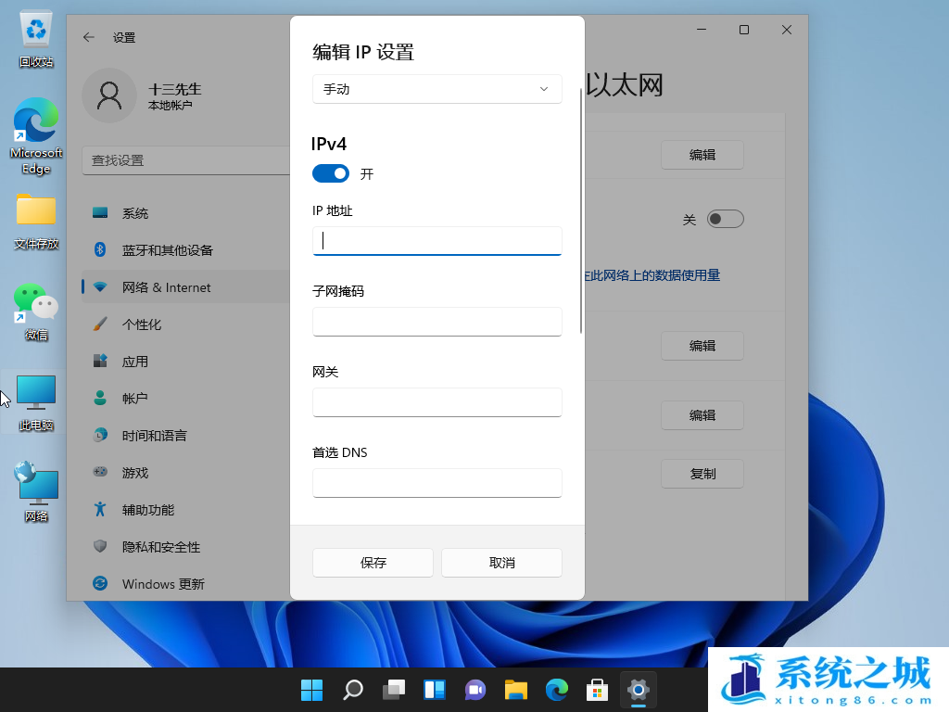Select 网络 & Internet in sidebar

(167, 287)
